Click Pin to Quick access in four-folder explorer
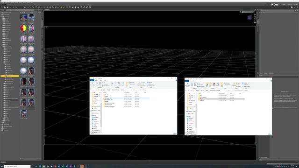This screenshot has width=299, height=168. point(187,85)
